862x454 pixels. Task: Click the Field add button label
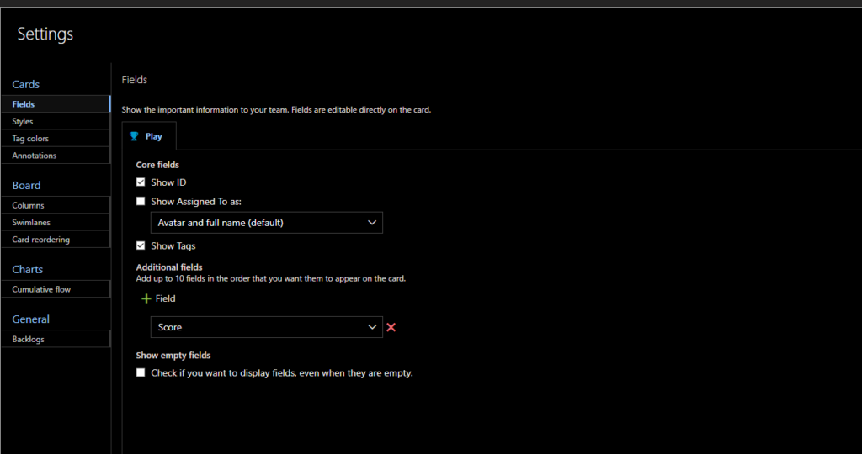click(165, 298)
